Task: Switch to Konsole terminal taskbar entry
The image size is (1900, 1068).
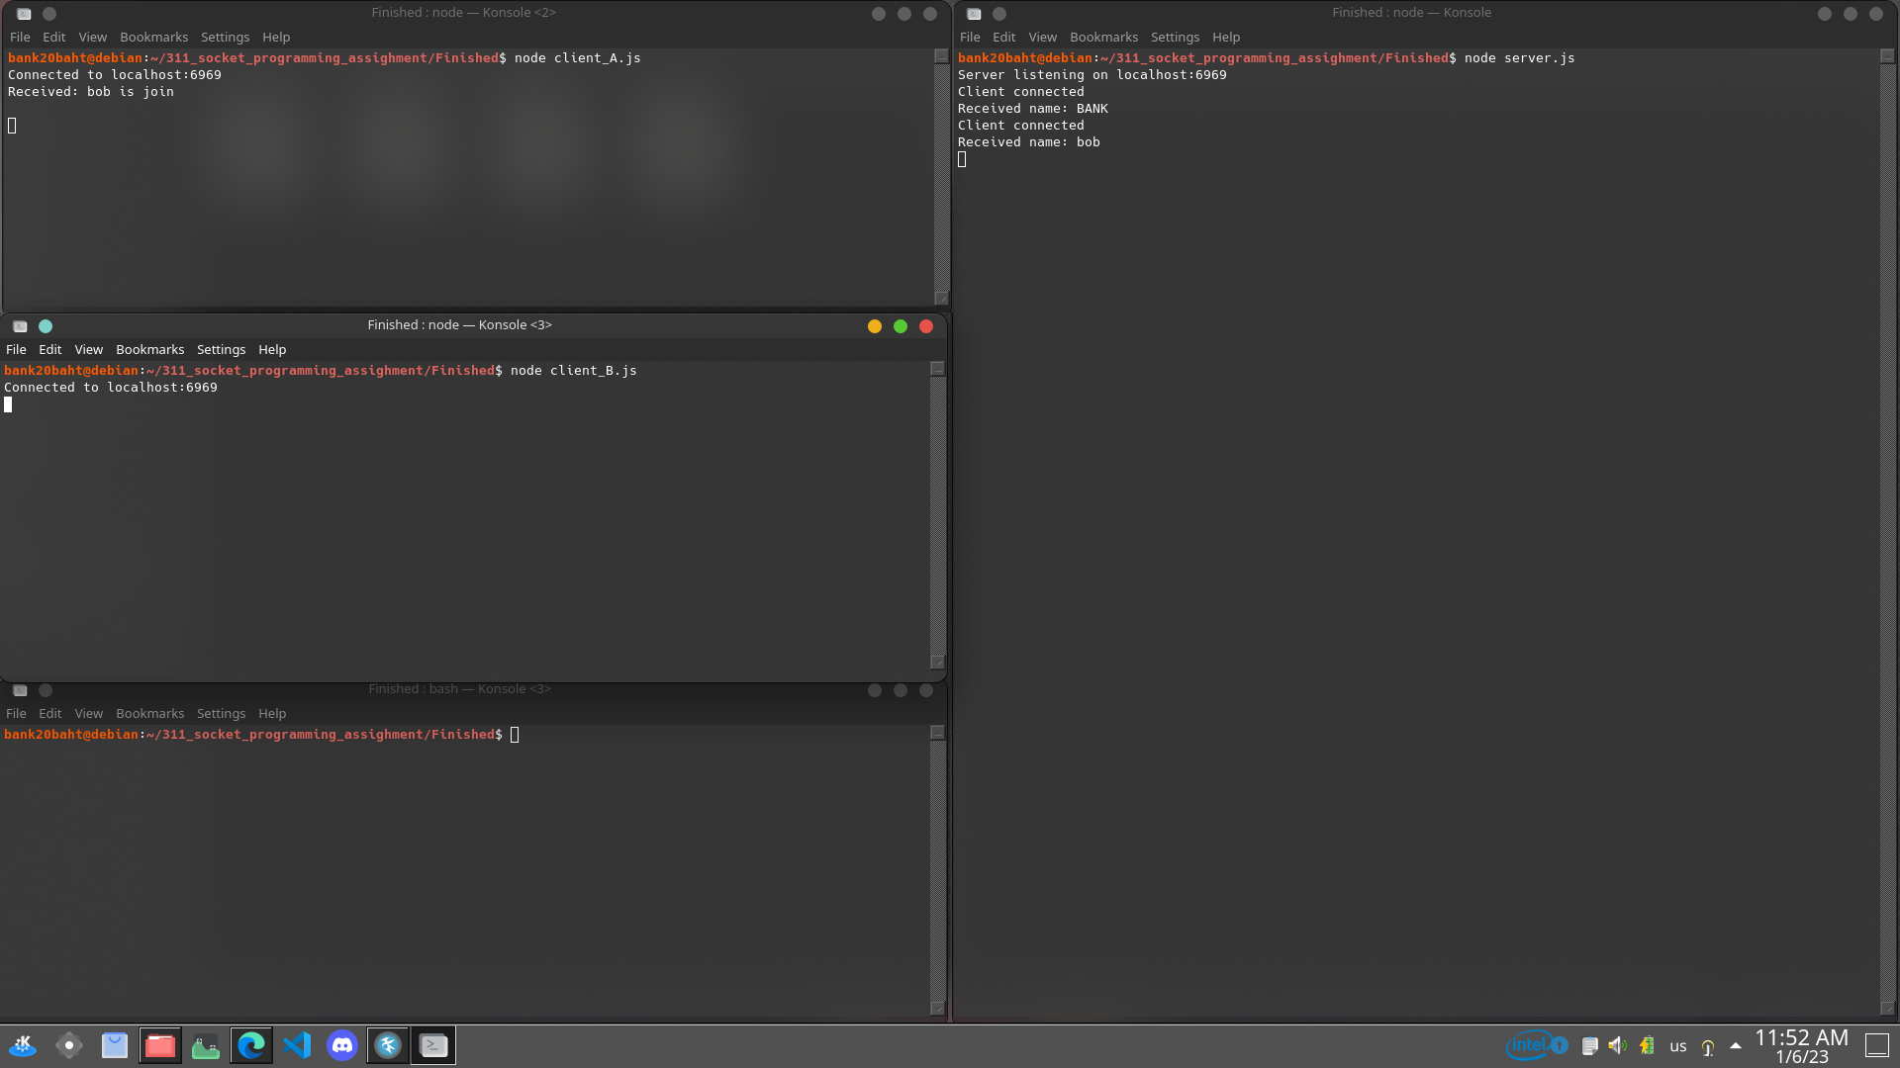Action: [x=433, y=1045]
